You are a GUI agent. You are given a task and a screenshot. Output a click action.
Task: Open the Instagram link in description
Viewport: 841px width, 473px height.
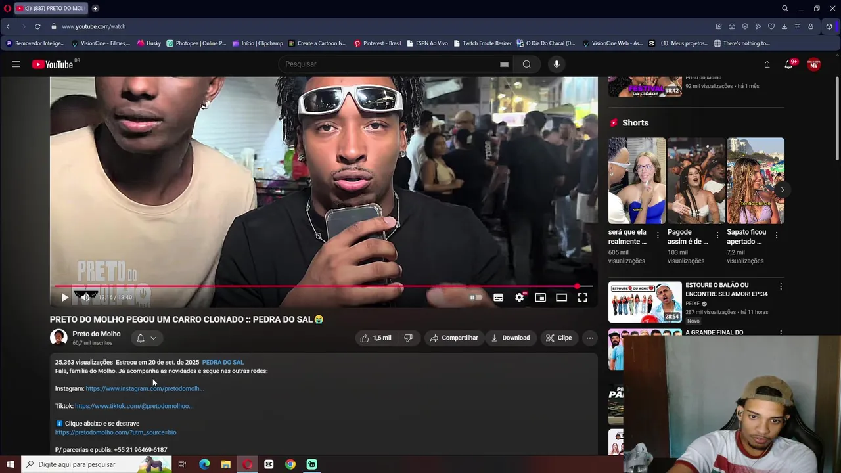click(x=145, y=388)
